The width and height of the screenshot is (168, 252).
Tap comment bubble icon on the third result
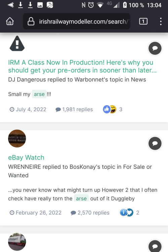155,246
